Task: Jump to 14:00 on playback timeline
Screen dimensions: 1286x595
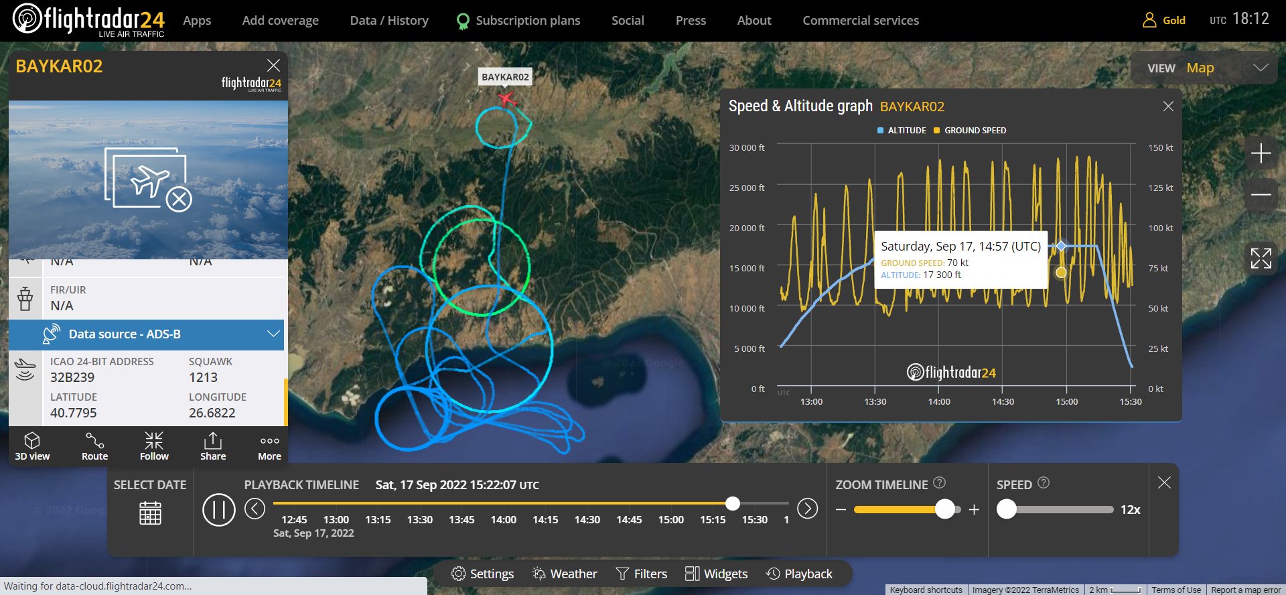Action: (503, 519)
